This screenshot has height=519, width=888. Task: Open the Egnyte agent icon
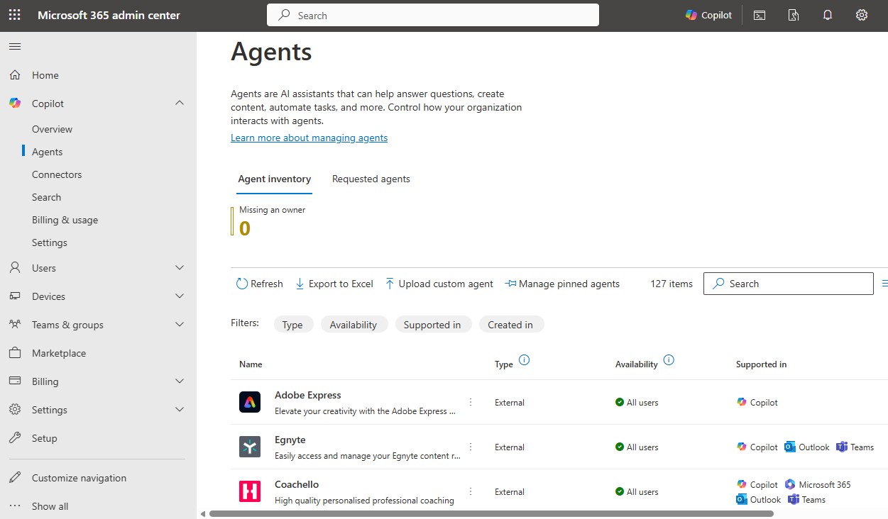pyautogui.click(x=249, y=447)
